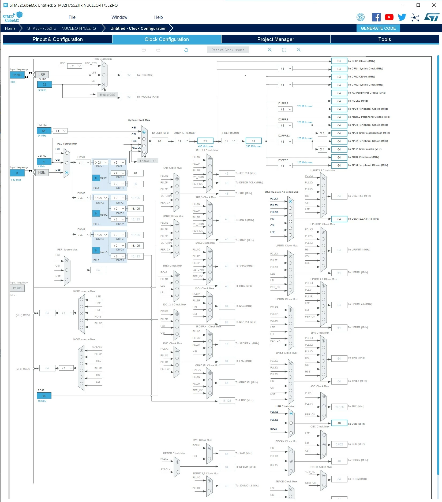
Task: Zoom out the clock diagram
Action: [x=299, y=50]
